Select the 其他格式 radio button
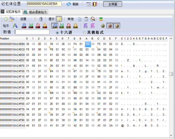175x139 pixels. [x=84, y=32]
